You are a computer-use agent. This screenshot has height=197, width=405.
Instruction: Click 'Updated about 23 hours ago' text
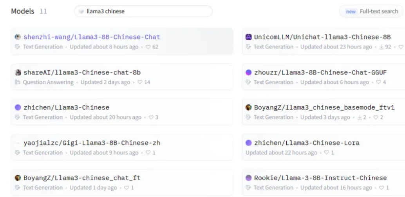coord(336,47)
